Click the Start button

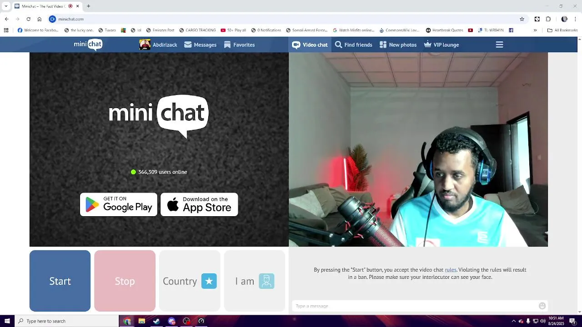click(x=60, y=281)
